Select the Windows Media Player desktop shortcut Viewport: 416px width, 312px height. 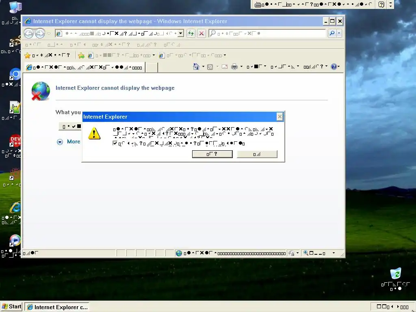tap(15, 241)
